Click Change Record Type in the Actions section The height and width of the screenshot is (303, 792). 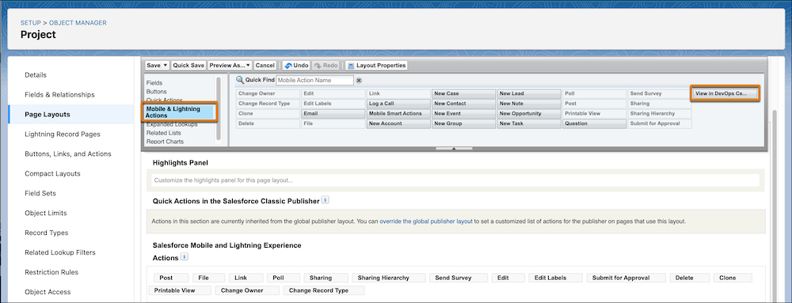click(324, 290)
